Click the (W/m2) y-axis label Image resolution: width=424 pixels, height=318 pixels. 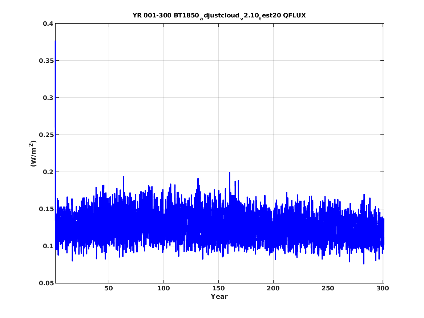tap(33, 153)
